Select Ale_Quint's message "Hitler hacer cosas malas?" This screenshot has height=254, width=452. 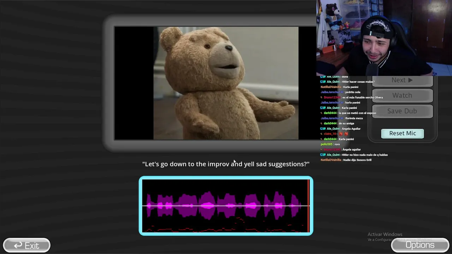coord(347,82)
